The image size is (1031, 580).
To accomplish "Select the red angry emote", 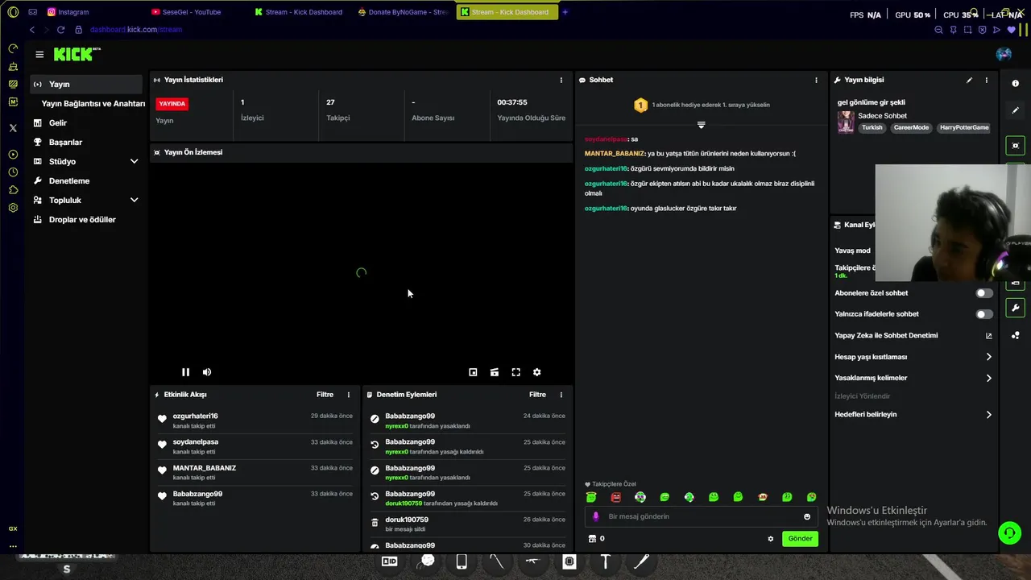I will point(616,497).
